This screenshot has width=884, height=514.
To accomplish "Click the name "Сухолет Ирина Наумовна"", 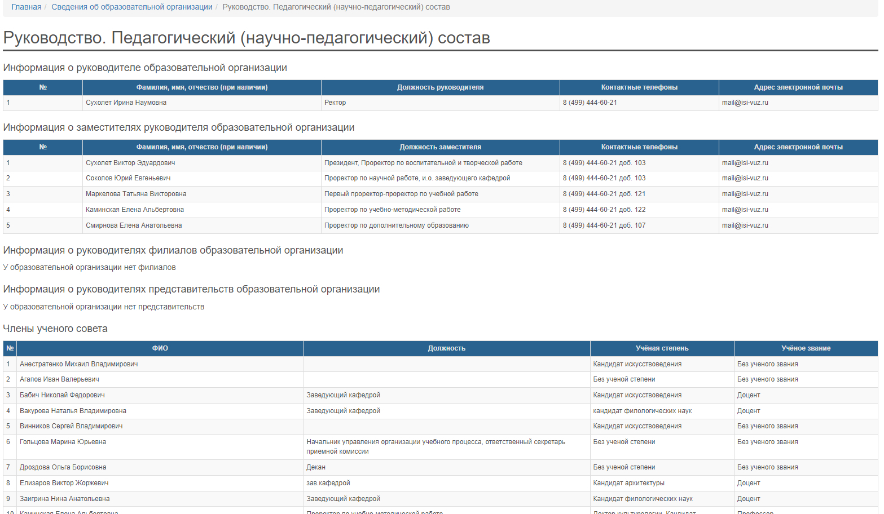I will pos(126,103).
